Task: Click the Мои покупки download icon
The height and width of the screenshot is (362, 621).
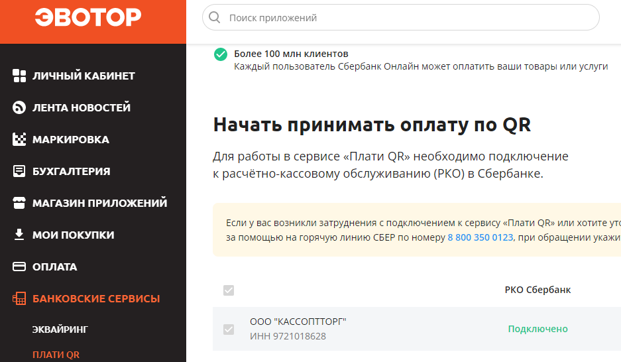Action: click(19, 235)
